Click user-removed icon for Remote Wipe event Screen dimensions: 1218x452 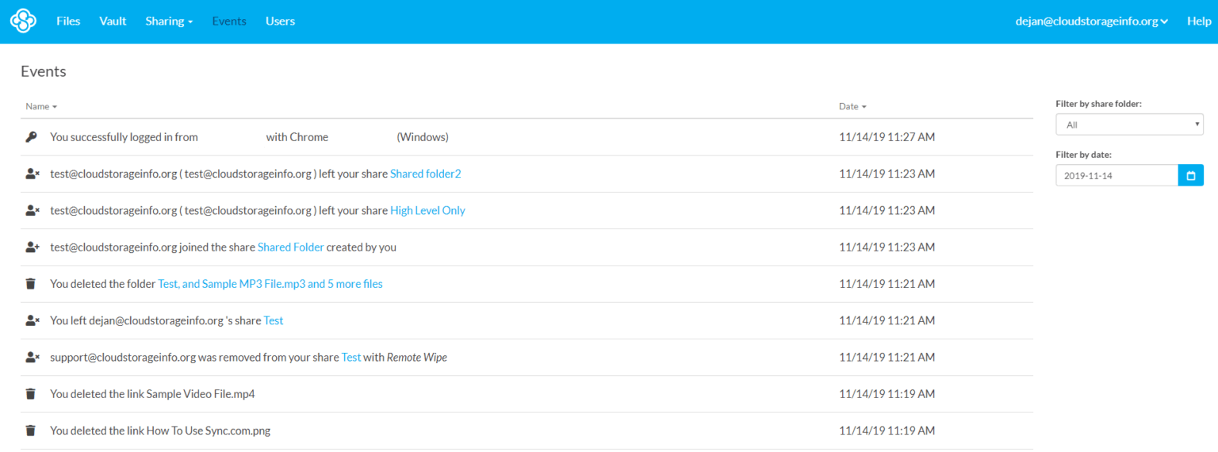point(32,358)
